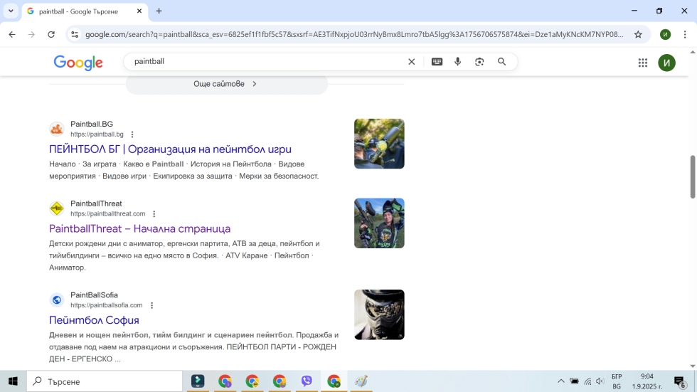Bookmark this page with the star
Screen dimensions: 697x392
point(638,34)
